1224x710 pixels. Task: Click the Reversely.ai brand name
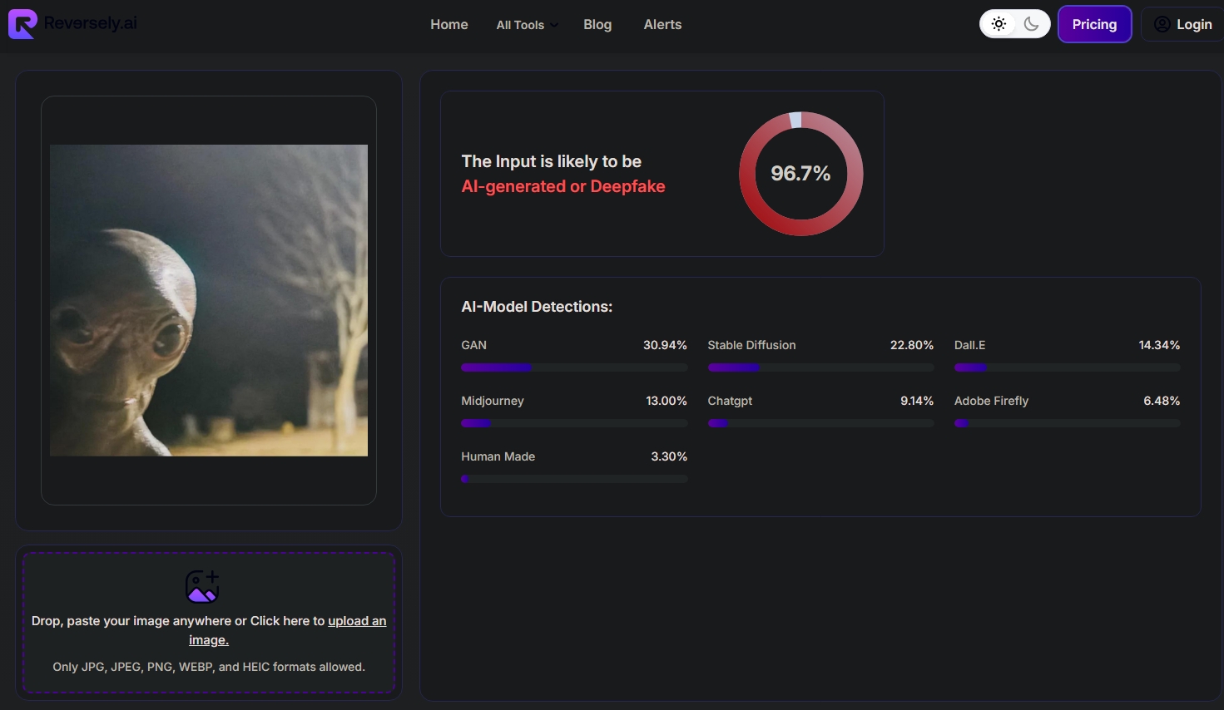90,23
